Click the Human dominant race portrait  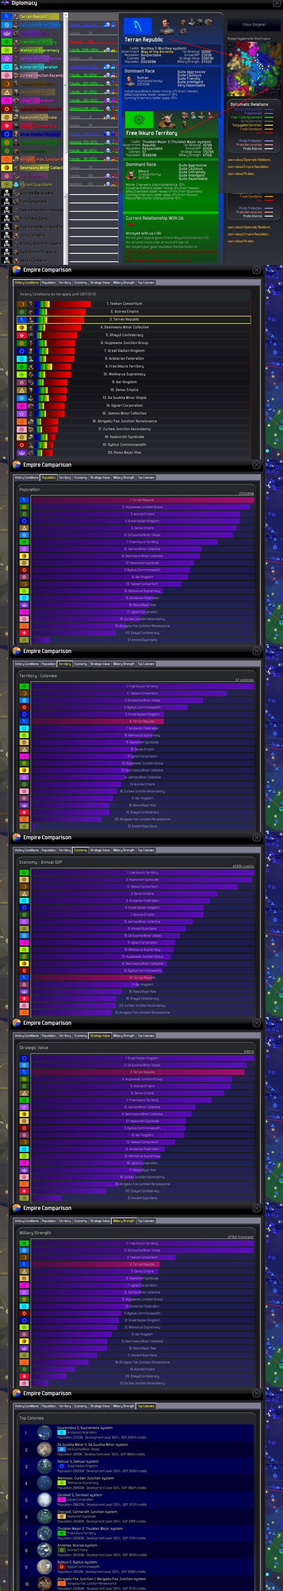[130, 81]
